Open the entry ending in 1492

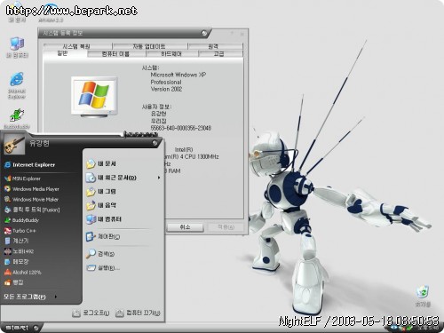pos(19,251)
